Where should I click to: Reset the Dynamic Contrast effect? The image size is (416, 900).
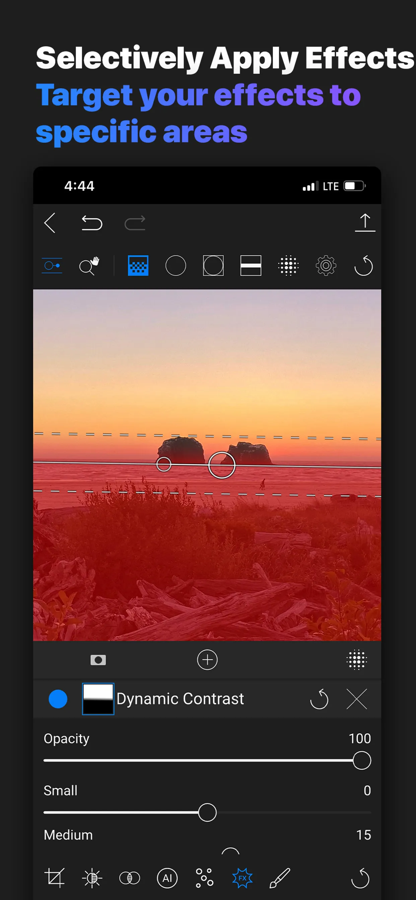[x=319, y=699]
